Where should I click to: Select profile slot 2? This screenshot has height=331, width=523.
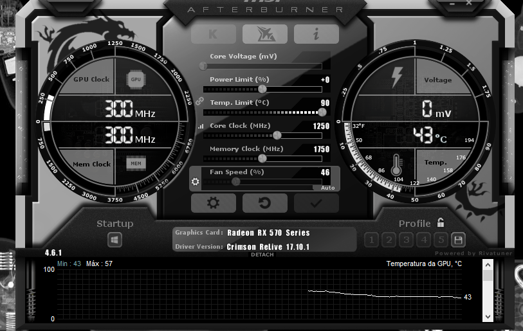pyautogui.click(x=389, y=240)
